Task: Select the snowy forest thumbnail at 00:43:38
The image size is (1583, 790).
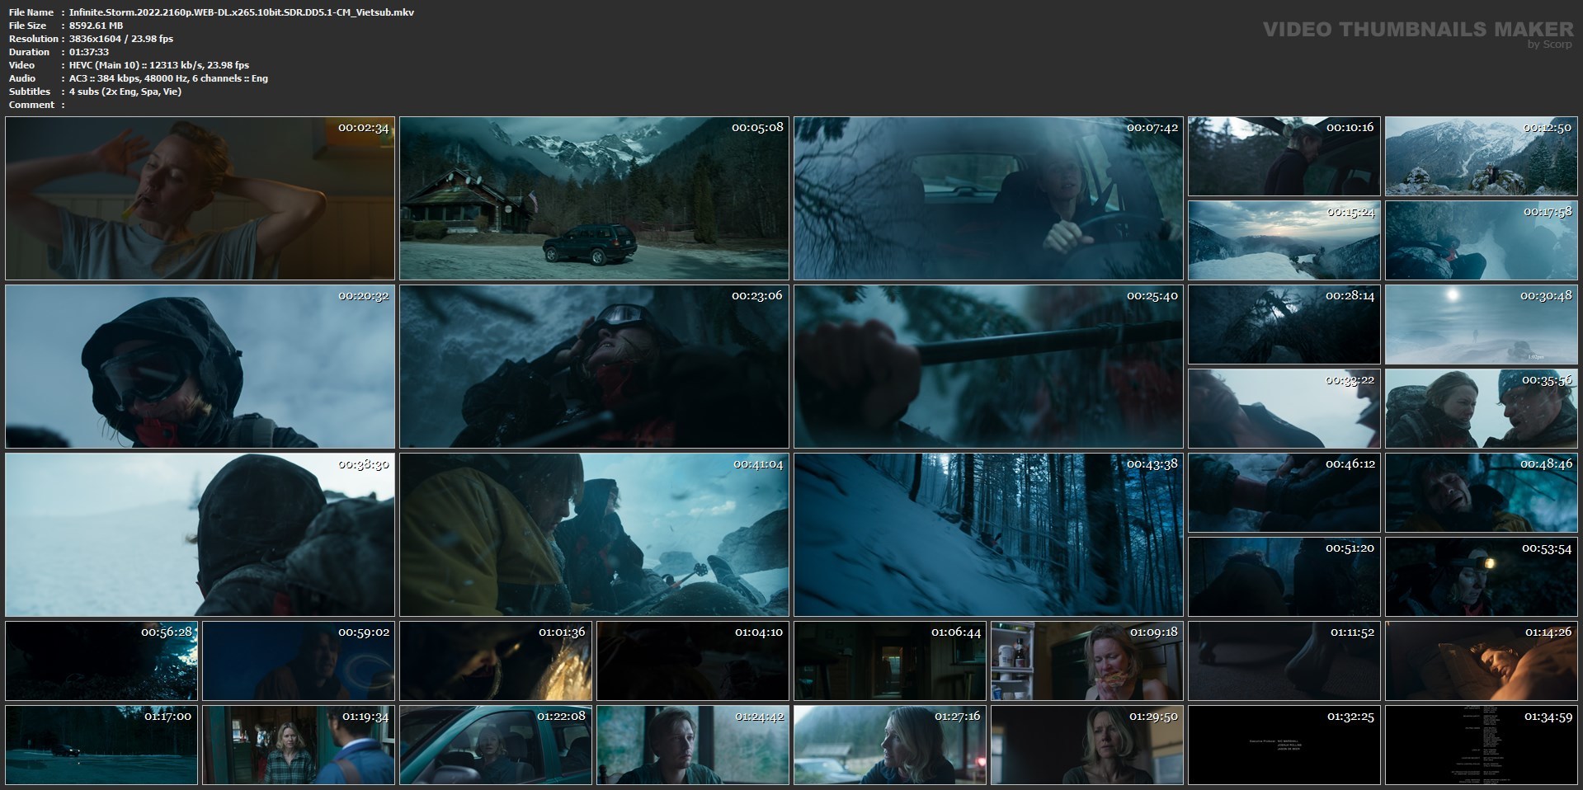Action: coord(988,534)
